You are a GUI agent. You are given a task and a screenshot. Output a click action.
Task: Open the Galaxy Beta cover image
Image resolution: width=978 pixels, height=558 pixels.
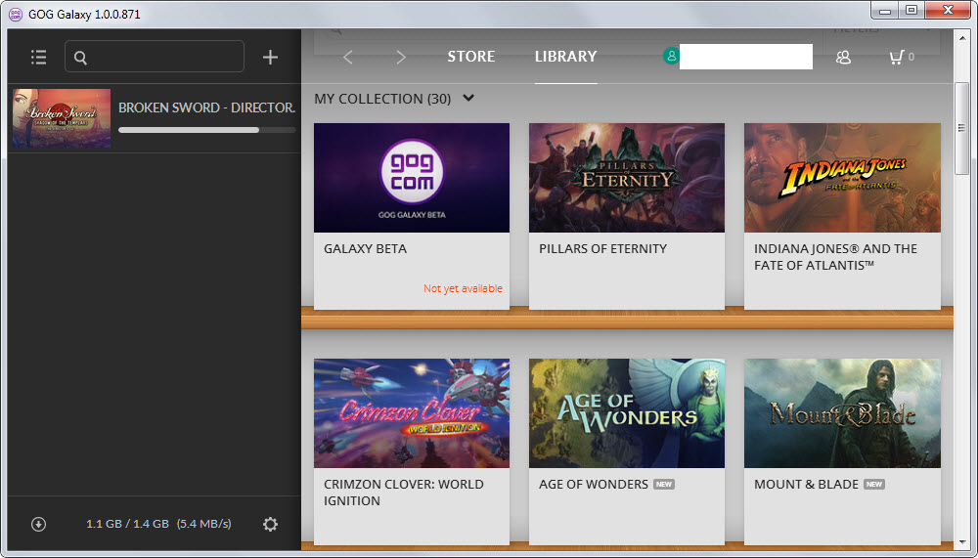(412, 178)
